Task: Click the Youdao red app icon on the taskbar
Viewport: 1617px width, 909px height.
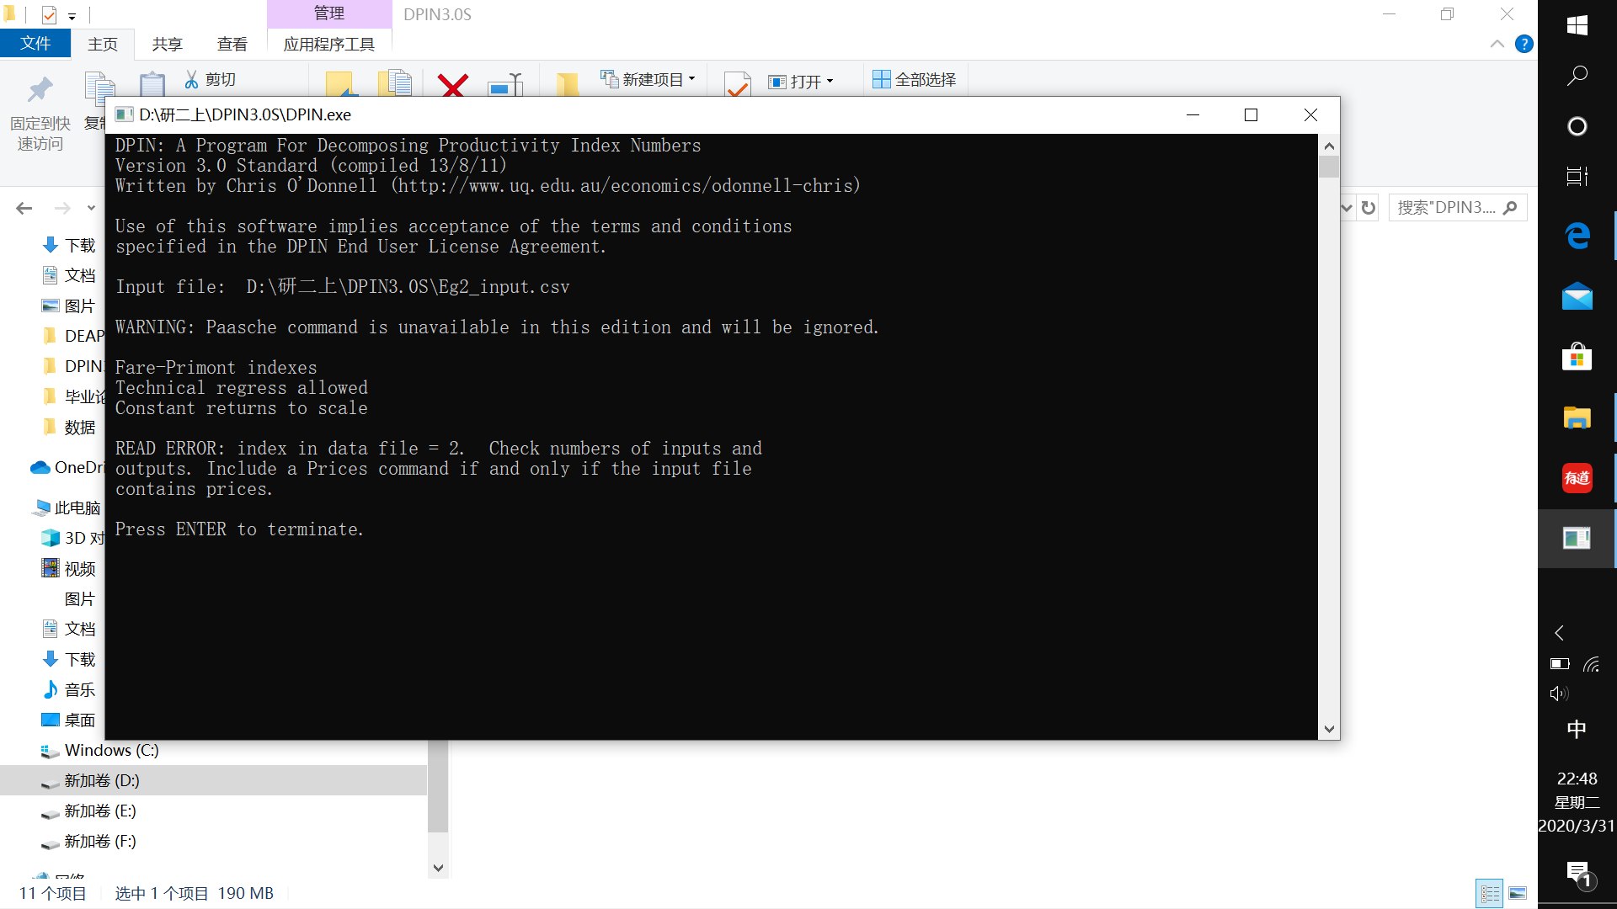Action: tap(1577, 478)
